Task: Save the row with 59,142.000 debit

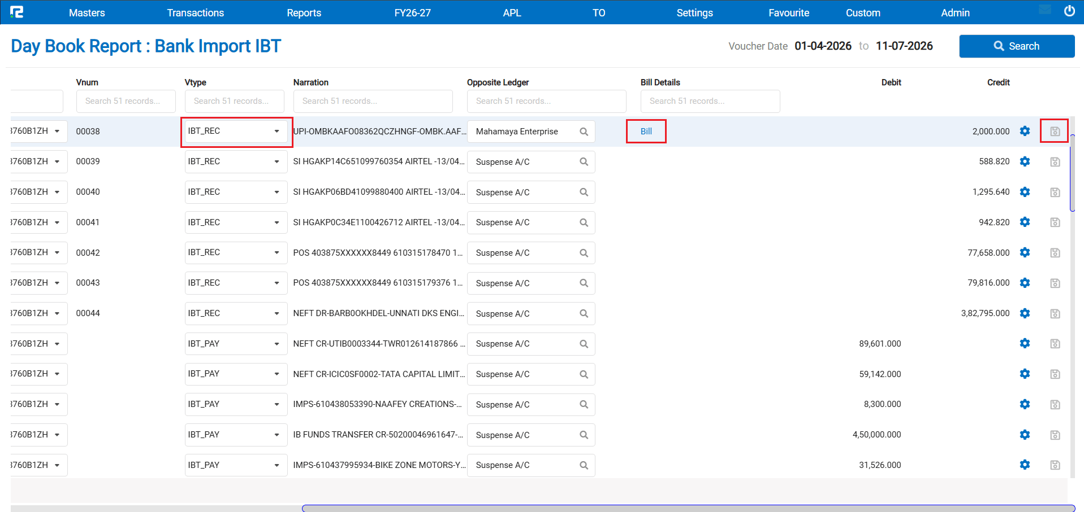Action: click(x=1055, y=374)
